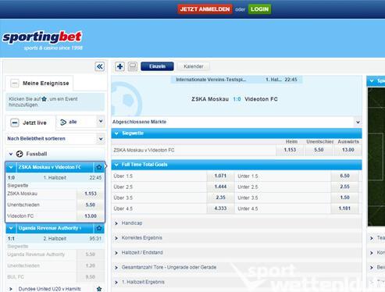
Task: Collapse Full Time Total Goals section
Action: tap(116, 165)
